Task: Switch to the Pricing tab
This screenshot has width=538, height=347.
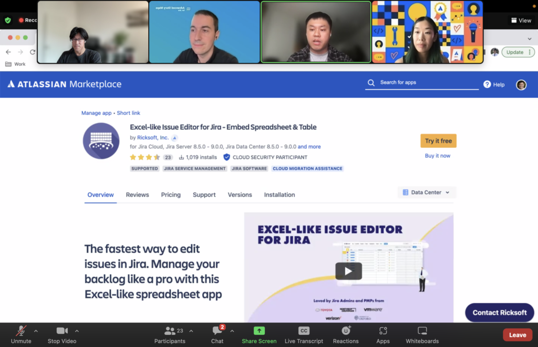Action: (x=171, y=194)
